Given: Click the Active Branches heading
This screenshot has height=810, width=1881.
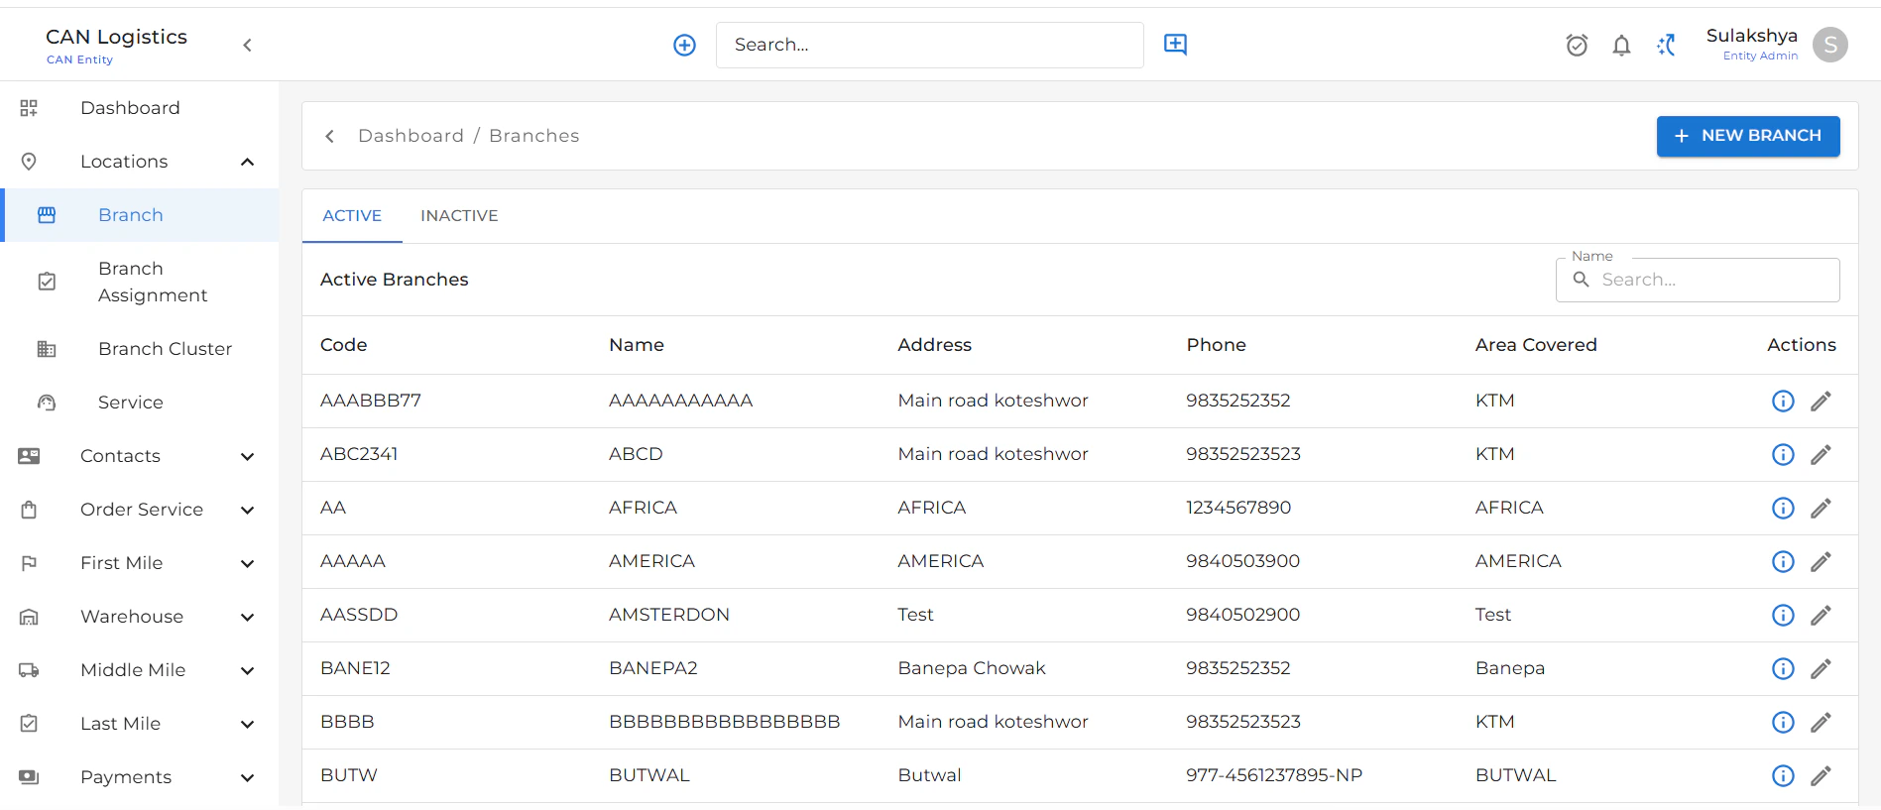Looking at the screenshot, I should [394, 280].
